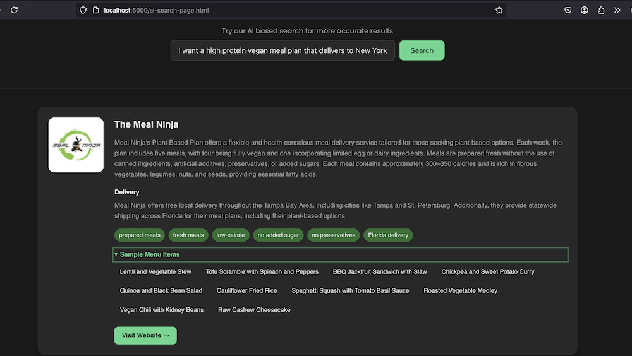Click the Delivery heading
This screenshot has height=356, width=632.
(126, 192)
